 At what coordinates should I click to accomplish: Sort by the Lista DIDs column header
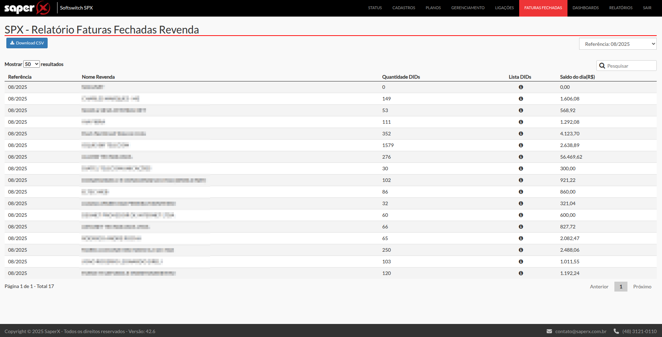(x=520, y=77)
